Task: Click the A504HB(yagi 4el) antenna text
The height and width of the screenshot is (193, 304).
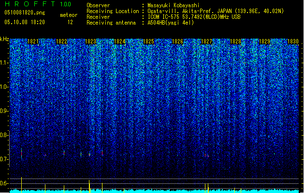Action: pyautogui.click(x=171, y=23)
